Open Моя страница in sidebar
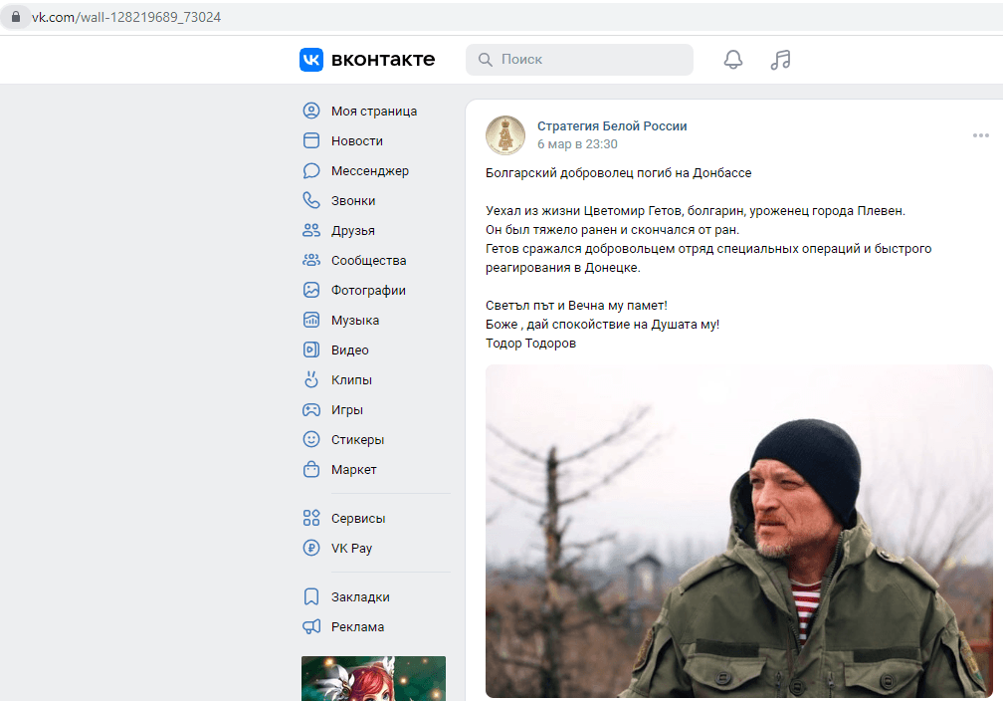The height and width of the screenshot is (701, 1003). pyautogui.click(x=374, y=111)
